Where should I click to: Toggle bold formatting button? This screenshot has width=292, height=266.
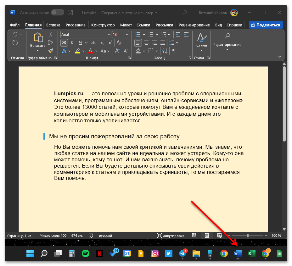coord(64,43)
